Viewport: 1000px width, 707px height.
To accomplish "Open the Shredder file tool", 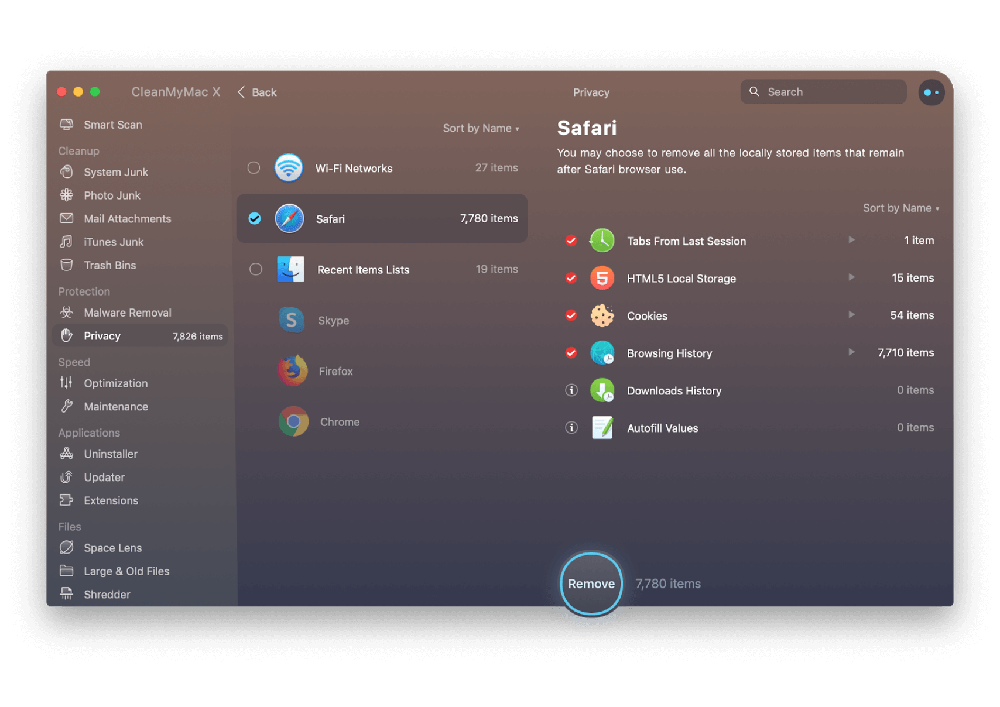I will coord(107,594).
